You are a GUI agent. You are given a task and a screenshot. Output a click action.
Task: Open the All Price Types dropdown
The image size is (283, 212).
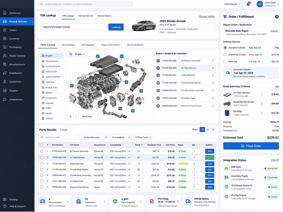coord(143,137)
